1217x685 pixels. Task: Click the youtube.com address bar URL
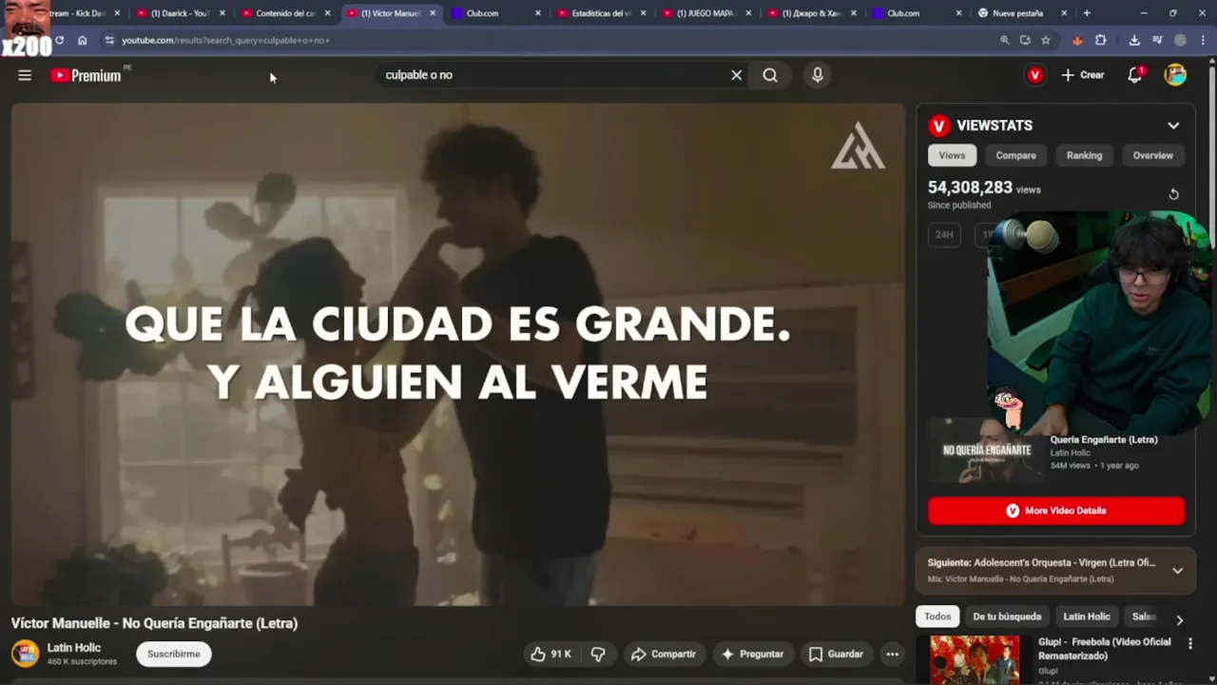(x=225, y=40)
